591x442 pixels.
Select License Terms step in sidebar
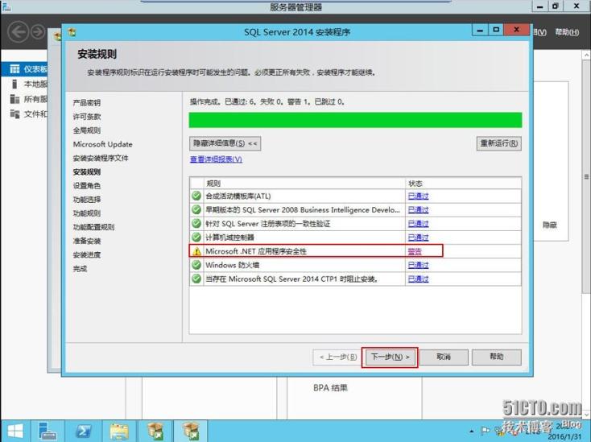pos(87,117)
